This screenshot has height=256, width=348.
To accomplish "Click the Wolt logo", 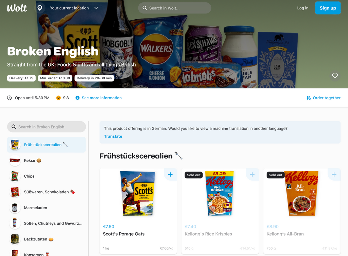I will (17, 8).
